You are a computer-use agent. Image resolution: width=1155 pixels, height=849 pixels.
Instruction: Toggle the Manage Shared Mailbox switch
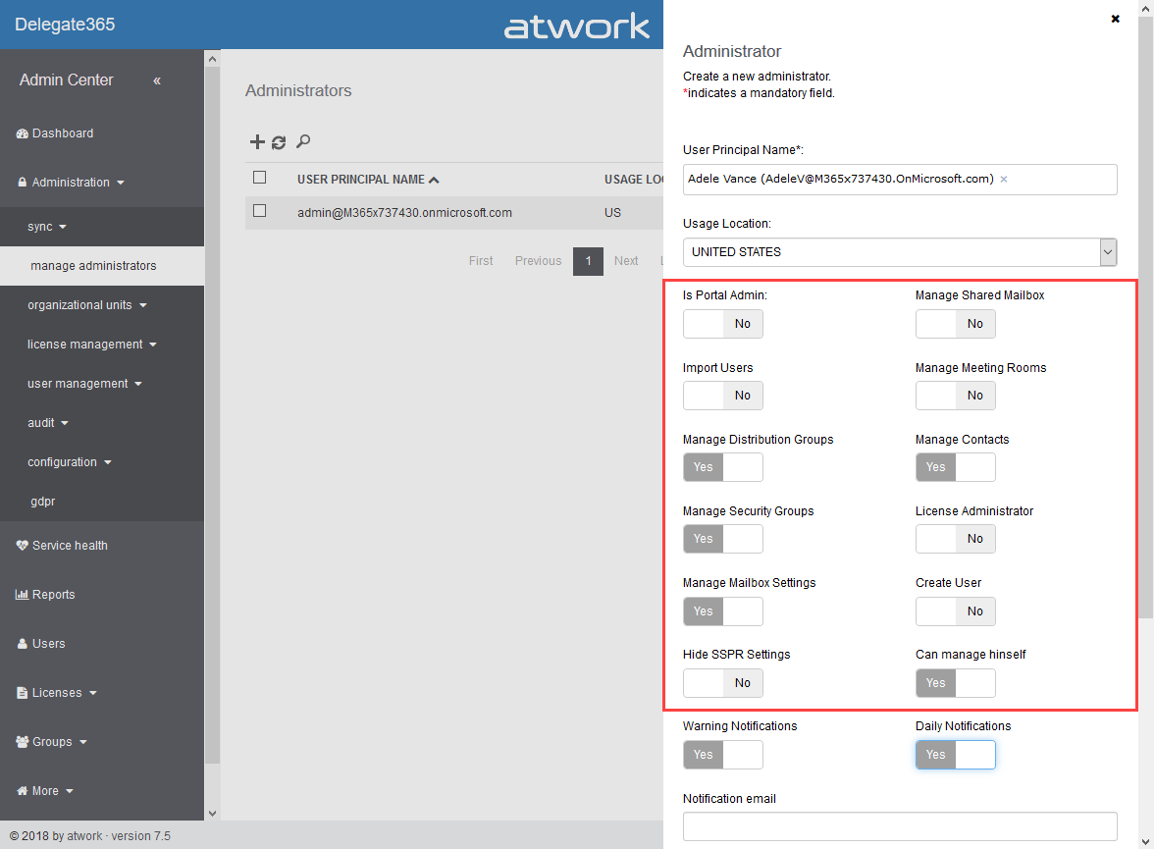pyautogui.click(x=956, y=324)
